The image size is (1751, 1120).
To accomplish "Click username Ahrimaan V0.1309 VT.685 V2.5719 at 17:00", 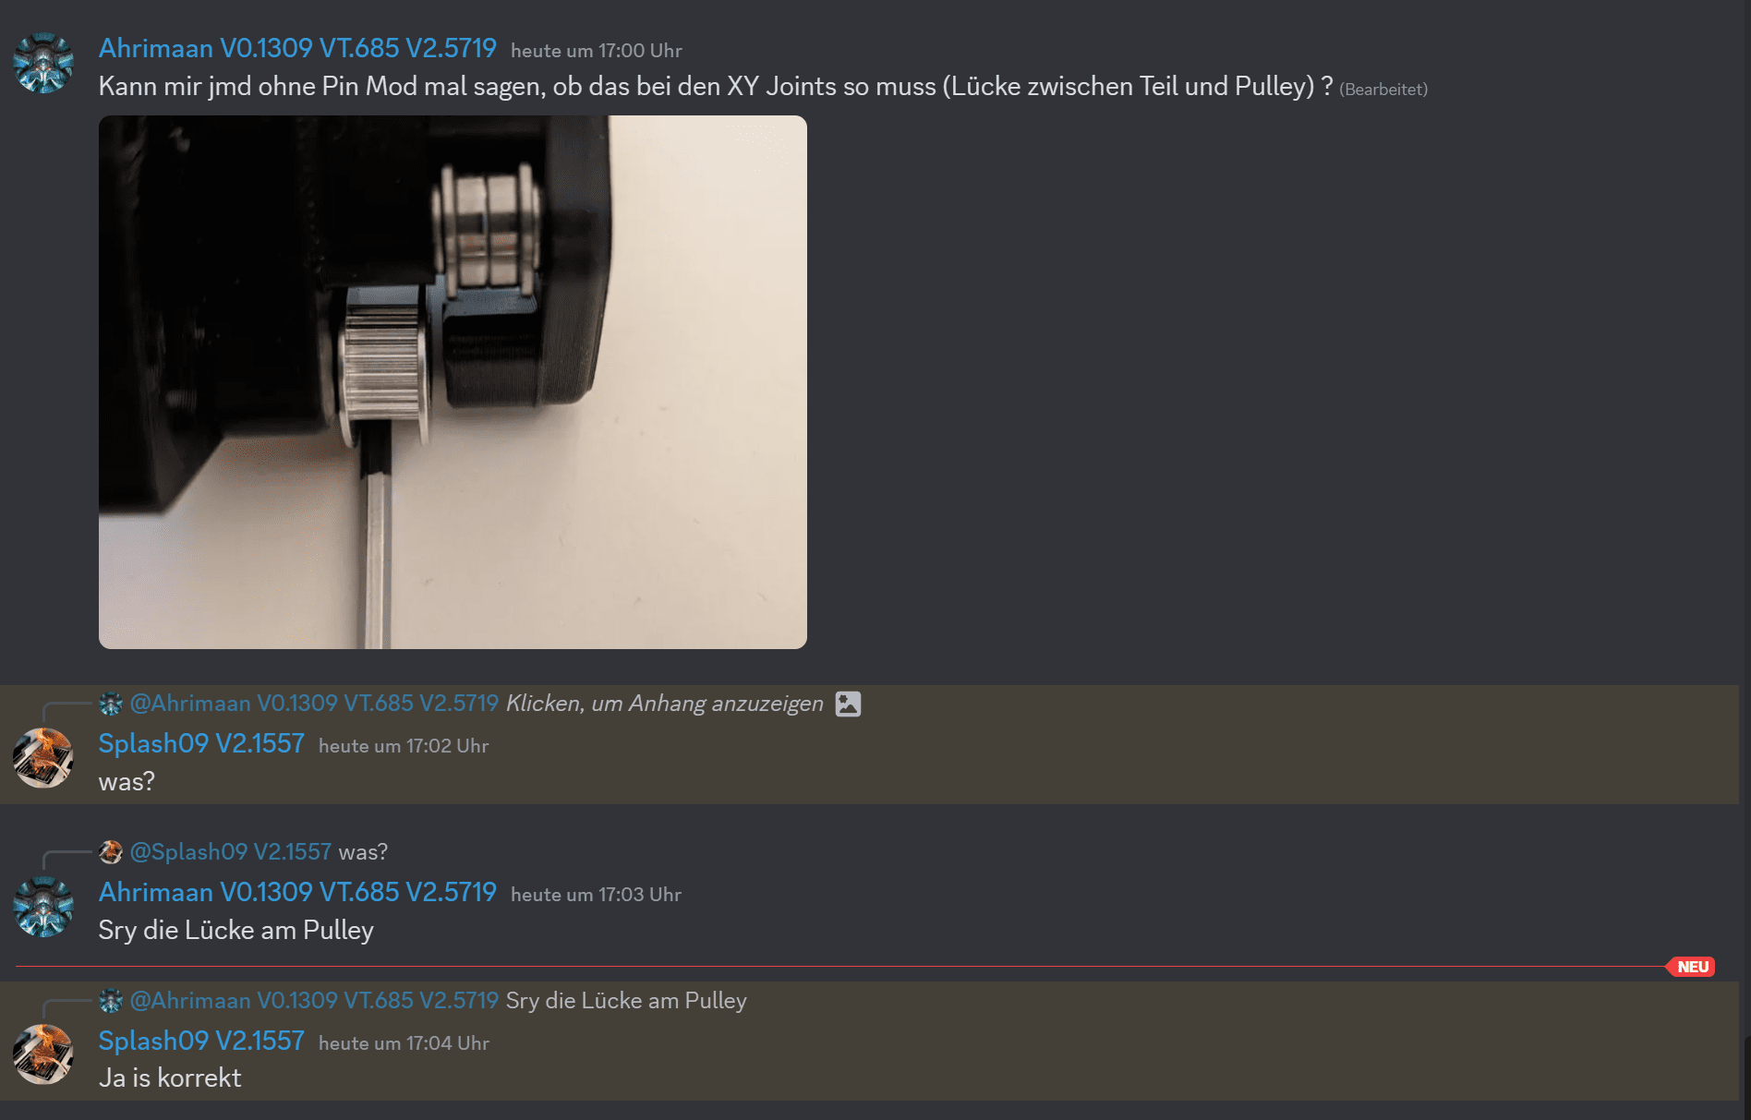I will [297, 48].
